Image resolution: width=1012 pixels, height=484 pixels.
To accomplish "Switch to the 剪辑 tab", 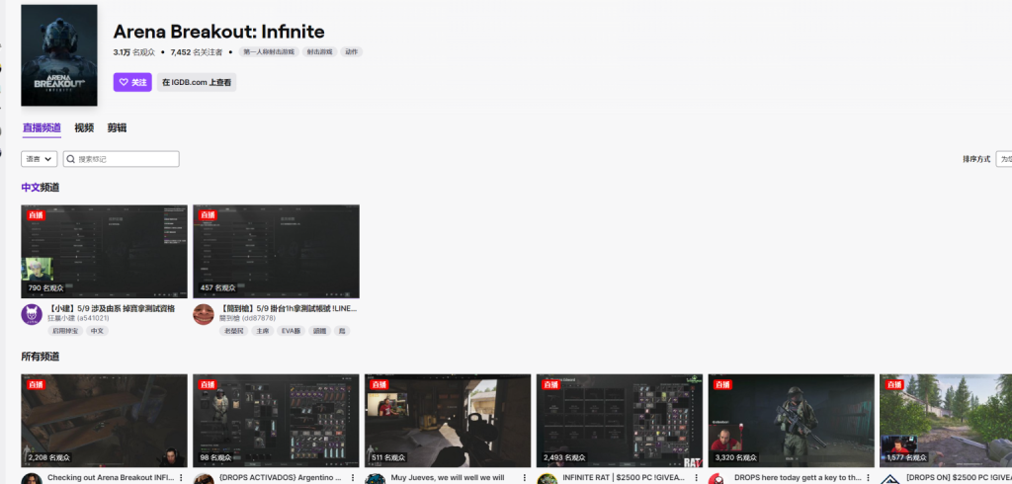I will (x=117, y=127).
